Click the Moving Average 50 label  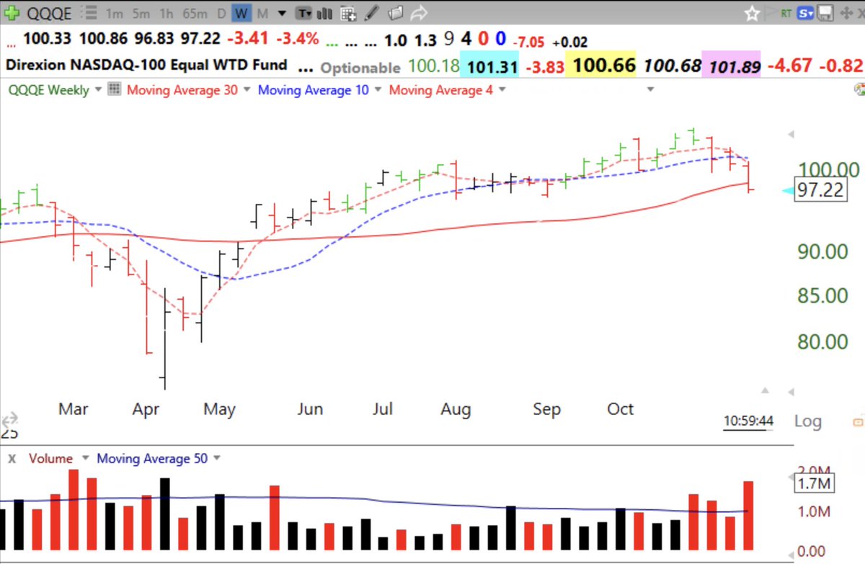point(152,458)
